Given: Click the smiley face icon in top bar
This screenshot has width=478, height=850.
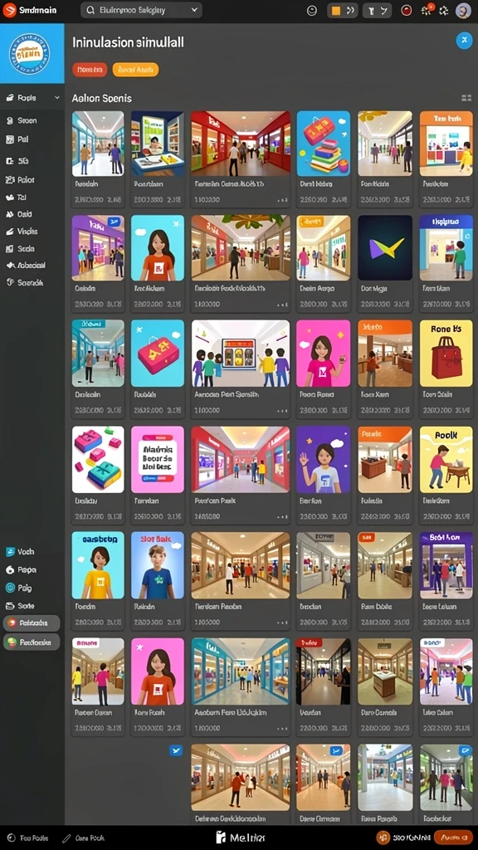Looking at the screenshot, I should click(312, 10).
